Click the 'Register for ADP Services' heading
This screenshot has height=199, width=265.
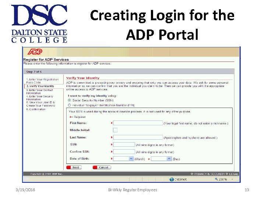point(46,60)
